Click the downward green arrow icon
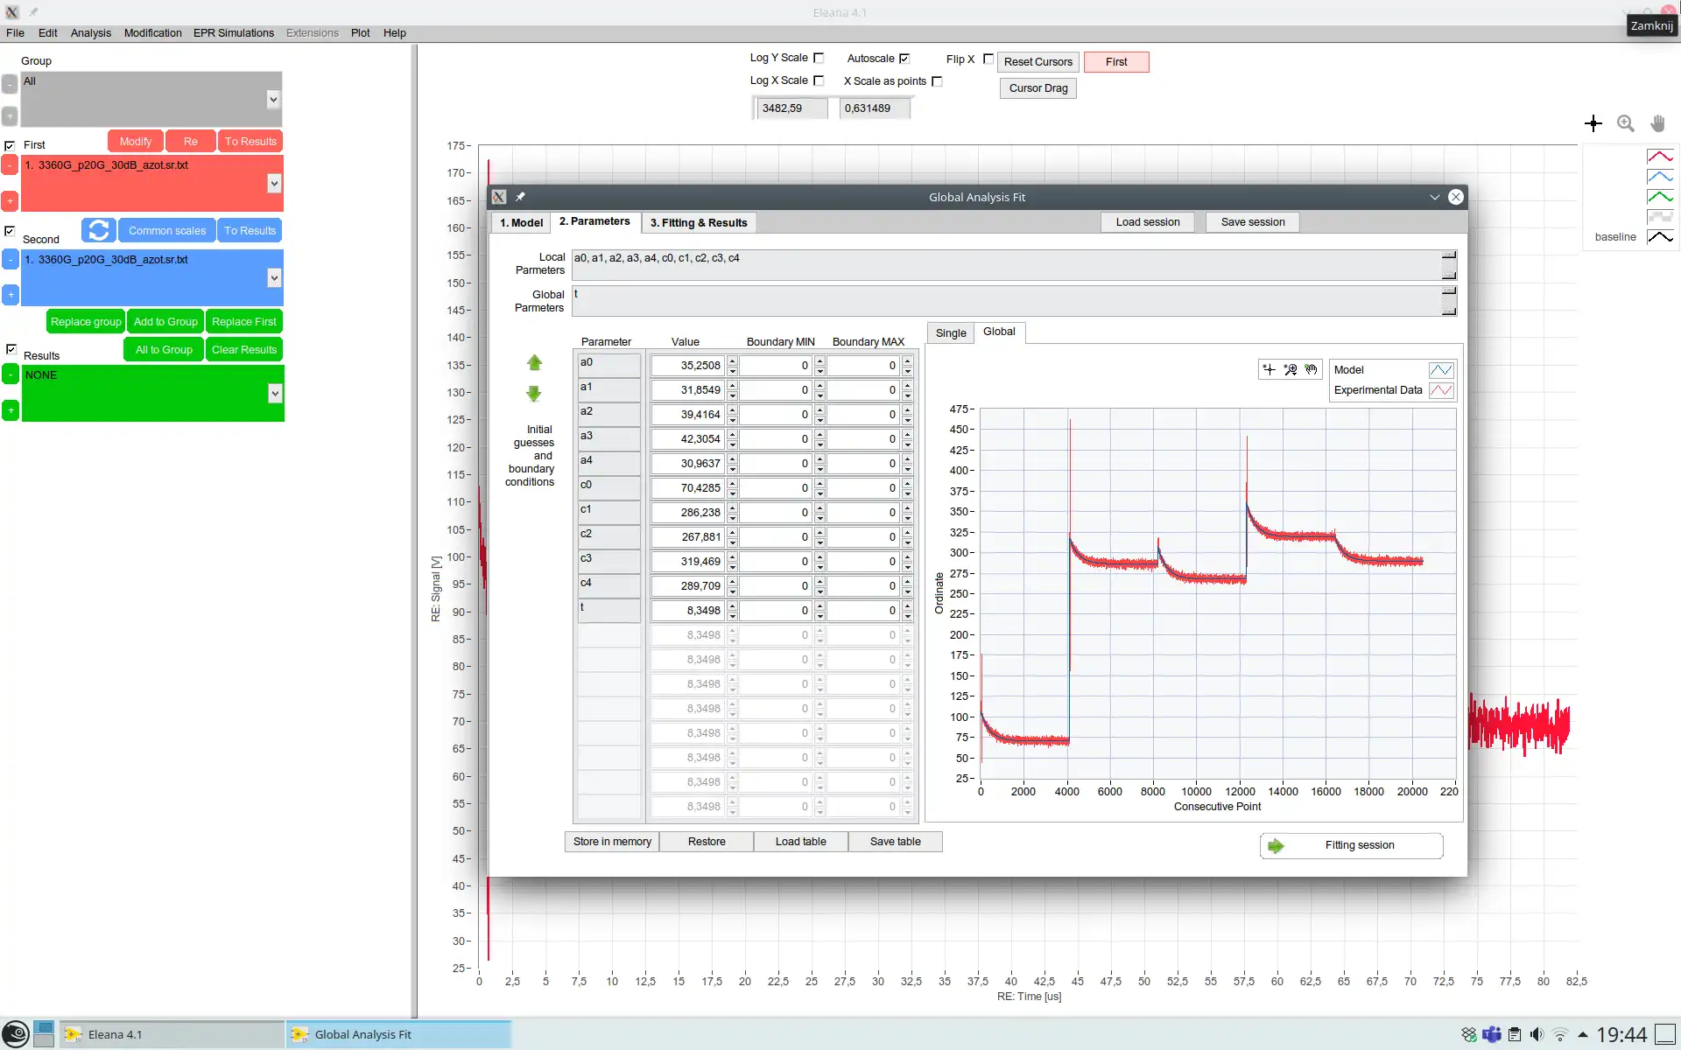Viewport: 1681px width, 1050px height. (535, 393)
